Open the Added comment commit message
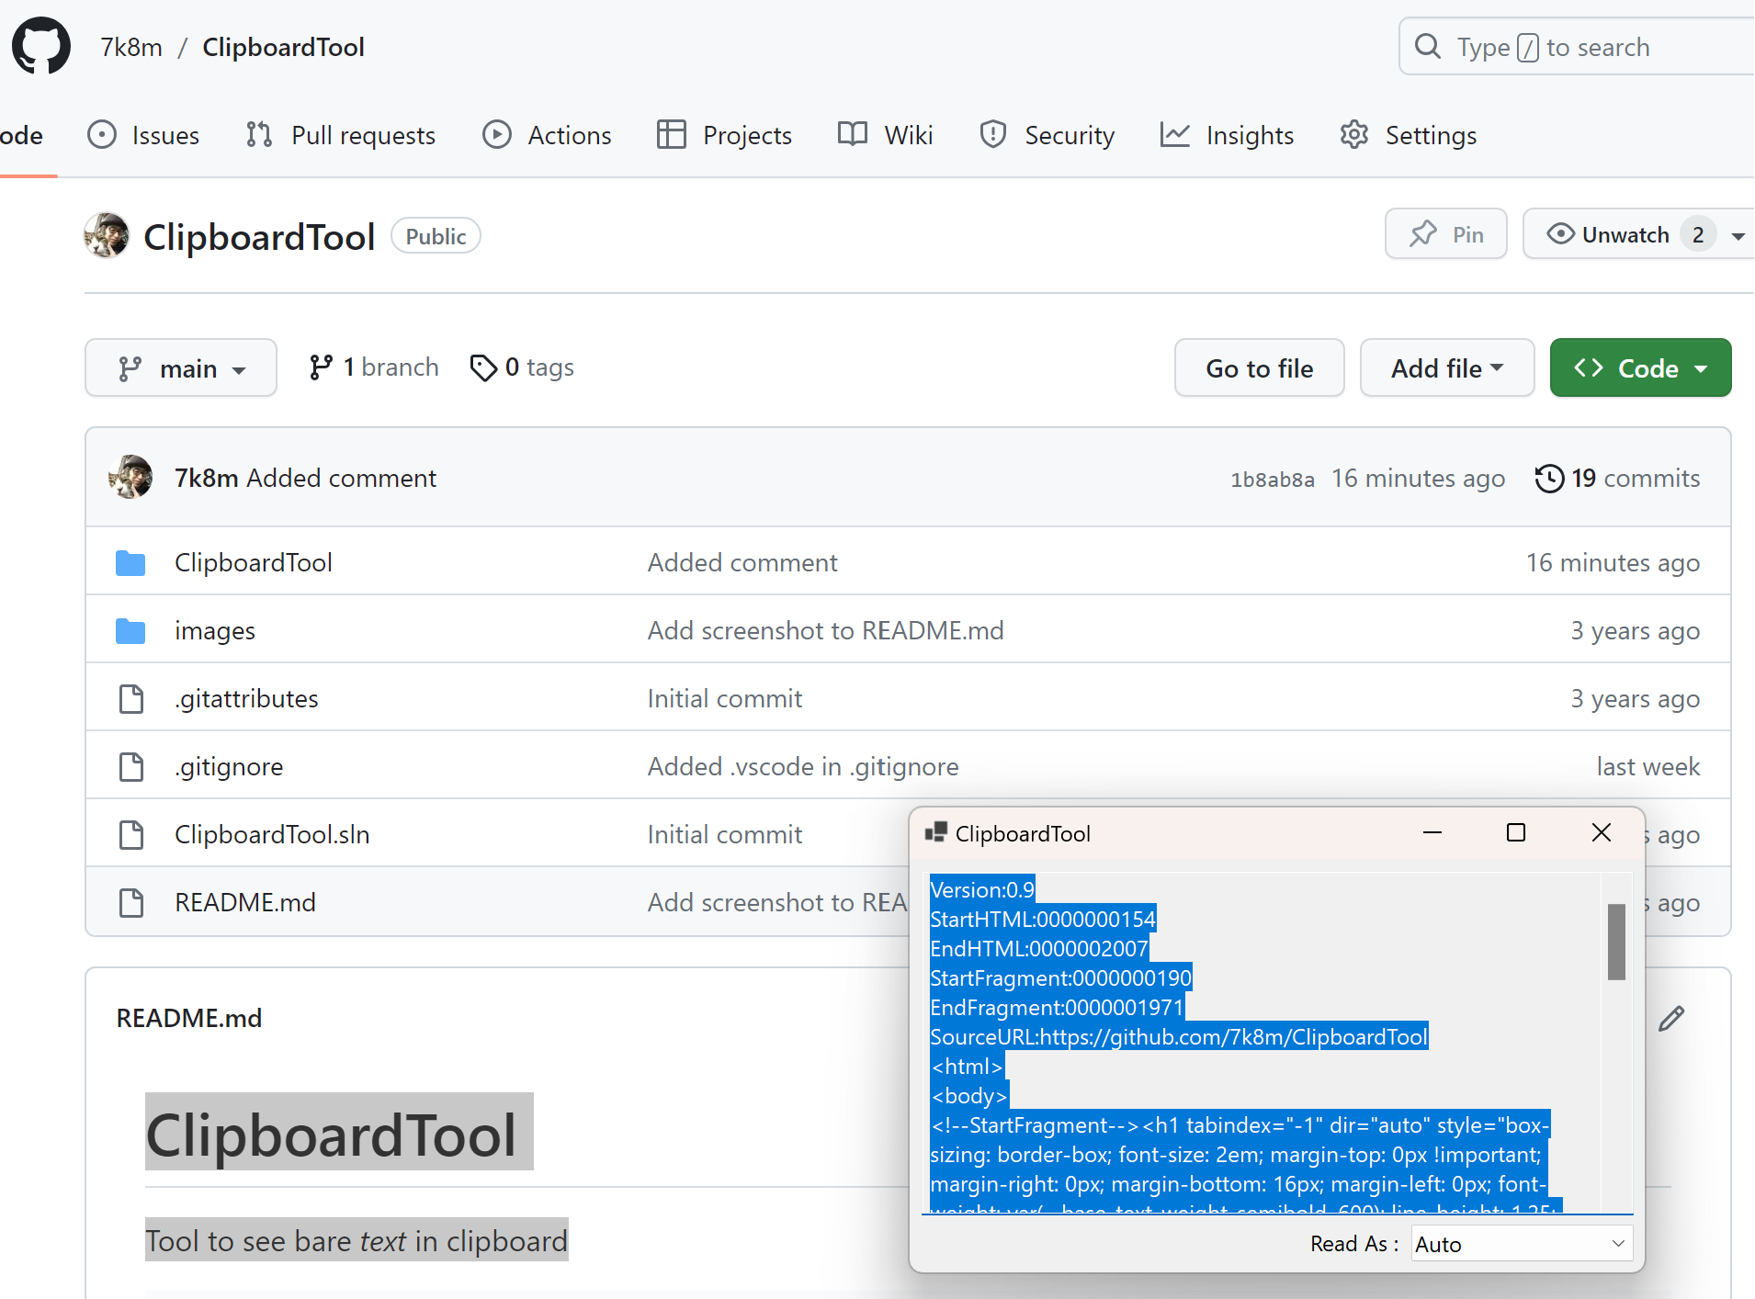 click(341, 478)
